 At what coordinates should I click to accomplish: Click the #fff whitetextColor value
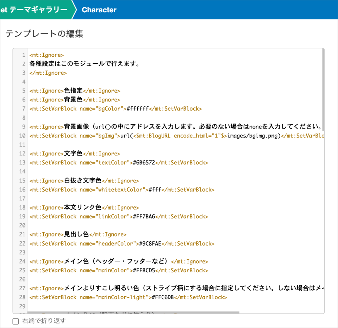coord(155,190)
